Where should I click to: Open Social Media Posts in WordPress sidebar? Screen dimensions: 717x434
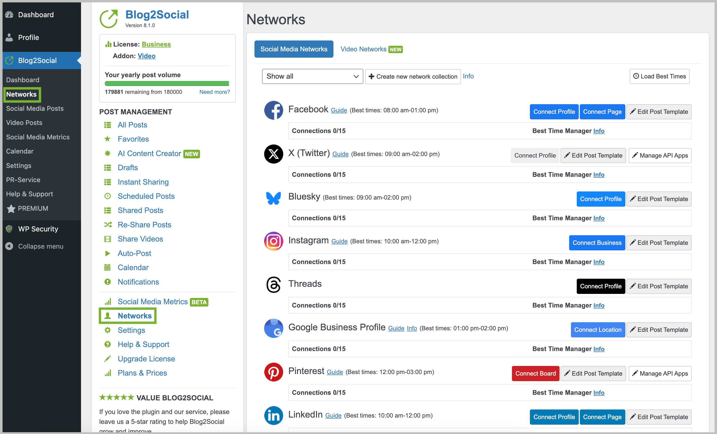35,108
